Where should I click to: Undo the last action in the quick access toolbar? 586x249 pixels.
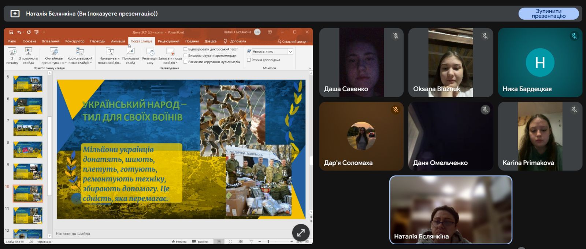(x=19, y=32)
